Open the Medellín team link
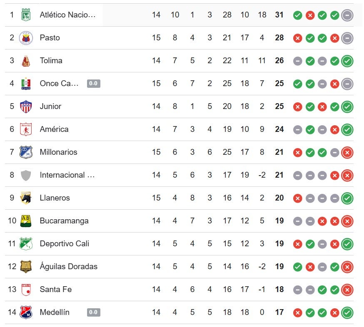364x327 pixels. pyautogui.click(x=55, y=312)
